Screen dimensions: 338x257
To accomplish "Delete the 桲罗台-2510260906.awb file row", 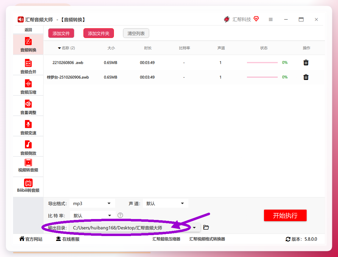I will 306,77.
